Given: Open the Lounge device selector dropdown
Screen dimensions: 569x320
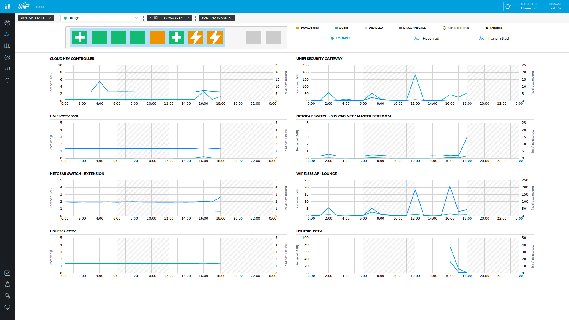Looking at the screenshot, I should (100, 18).
